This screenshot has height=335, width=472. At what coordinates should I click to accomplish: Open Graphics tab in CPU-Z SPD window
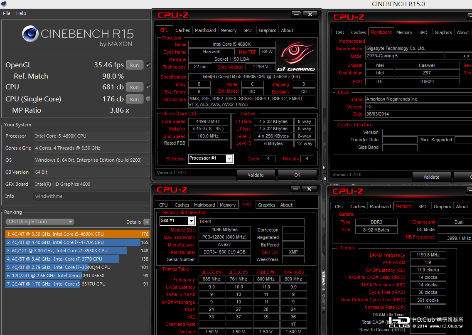(x=266, y=204)
